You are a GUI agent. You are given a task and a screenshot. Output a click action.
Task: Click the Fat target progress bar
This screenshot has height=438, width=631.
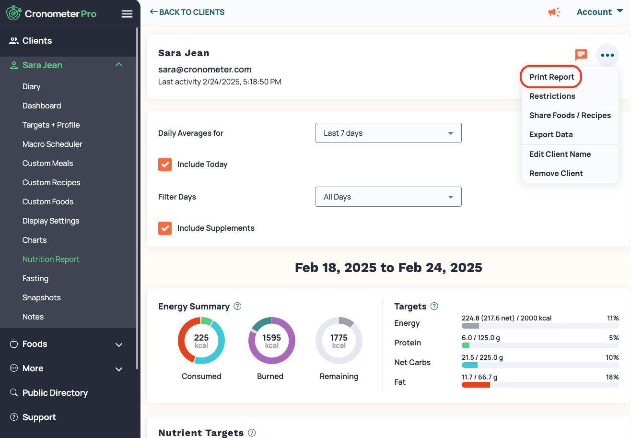point(540,385)
